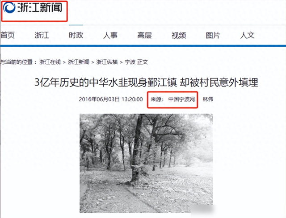Open the 人事 navigation item
Screen dimensions: 286x218
tap(110, 35)
